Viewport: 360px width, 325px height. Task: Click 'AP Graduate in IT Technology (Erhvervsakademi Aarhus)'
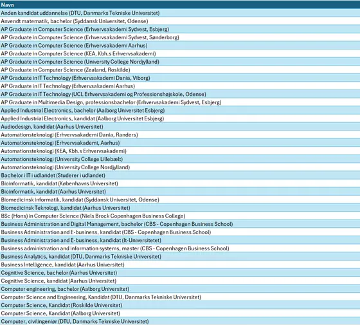pos(180,86)
